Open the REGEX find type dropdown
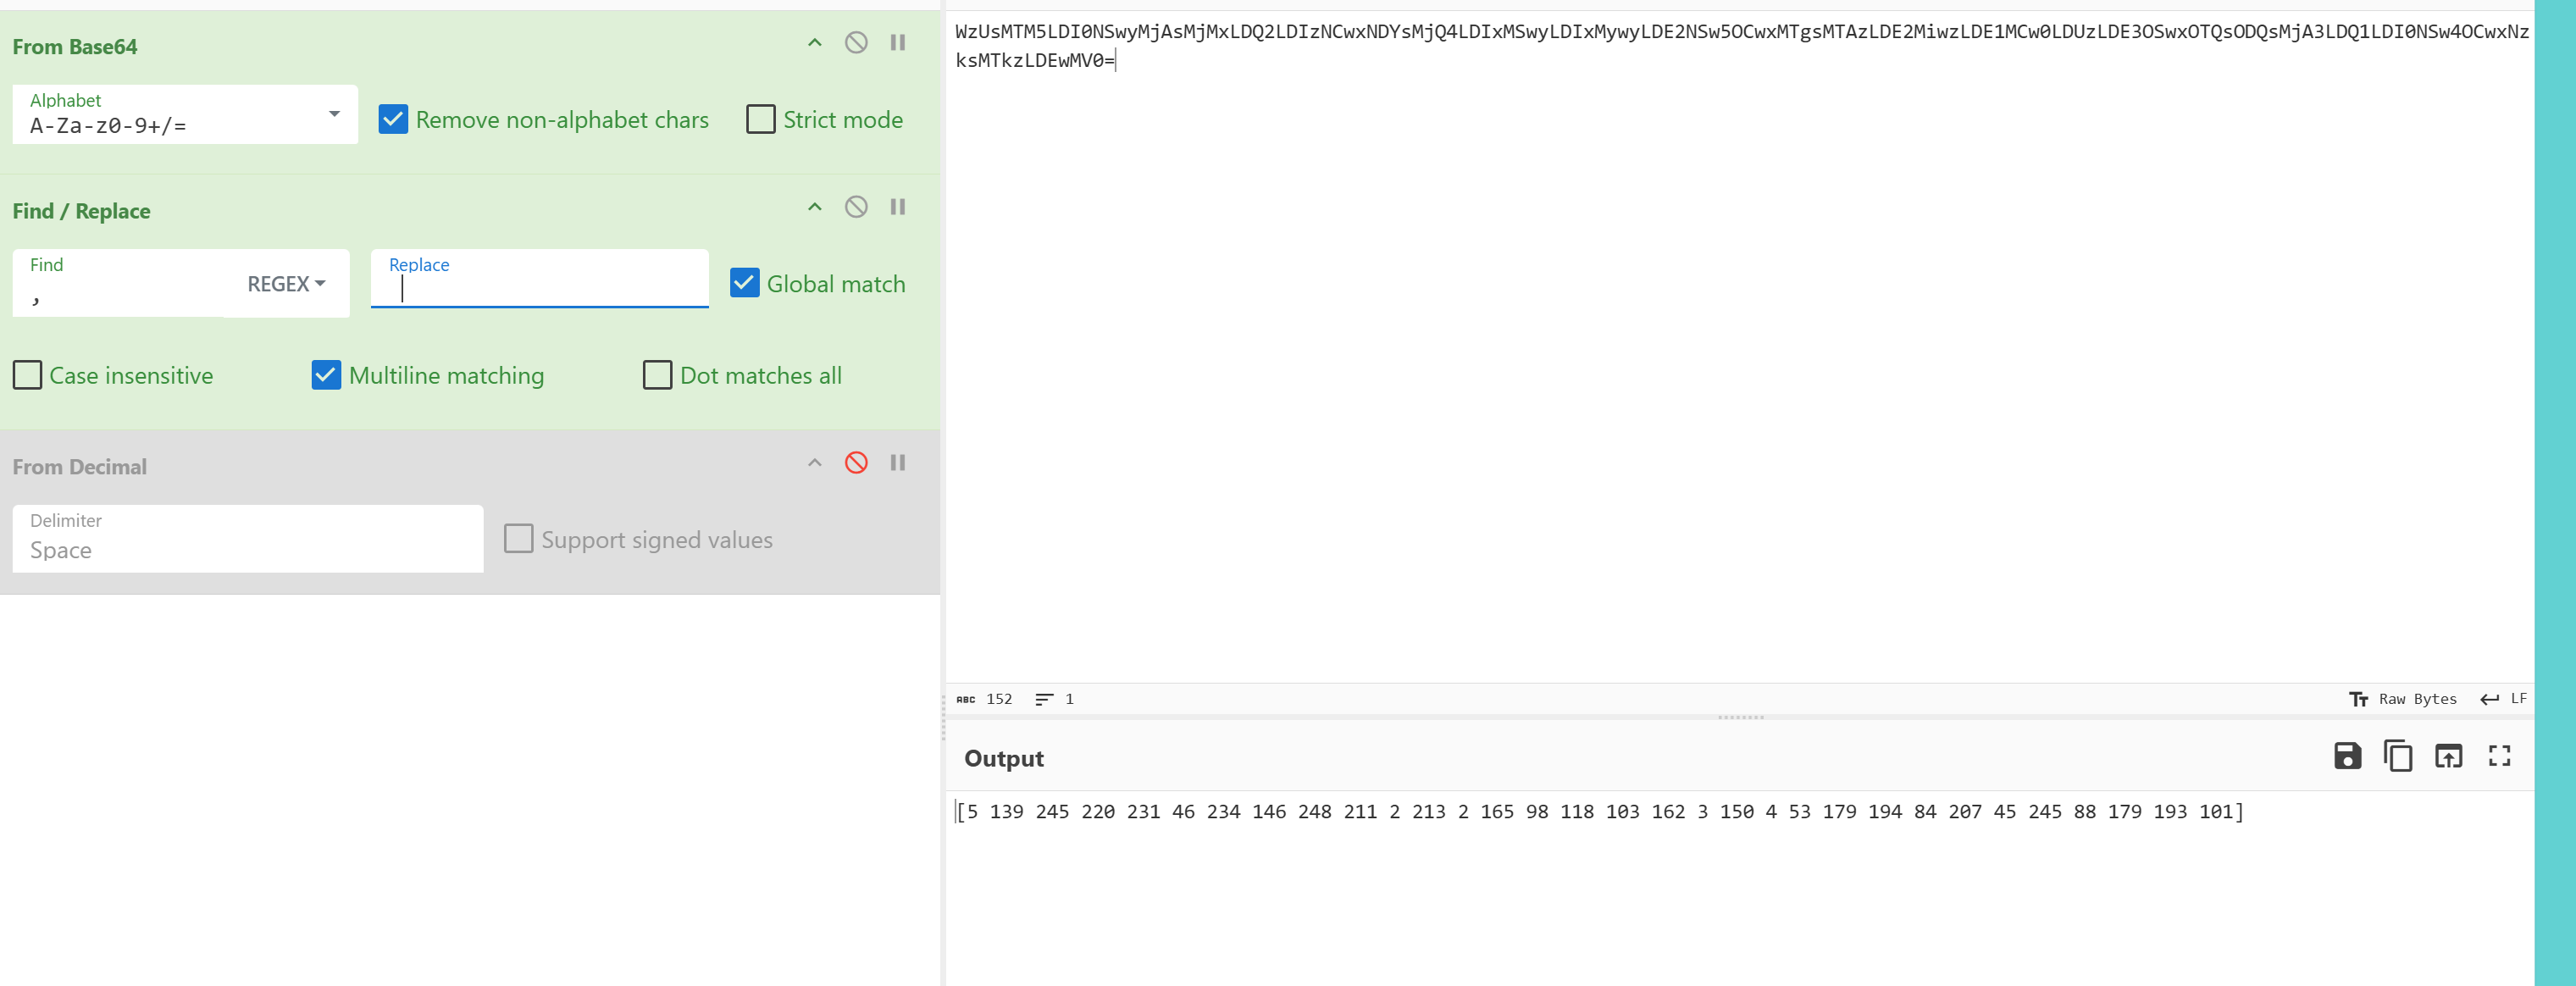Screen dimensions: 2576x986 286,284
